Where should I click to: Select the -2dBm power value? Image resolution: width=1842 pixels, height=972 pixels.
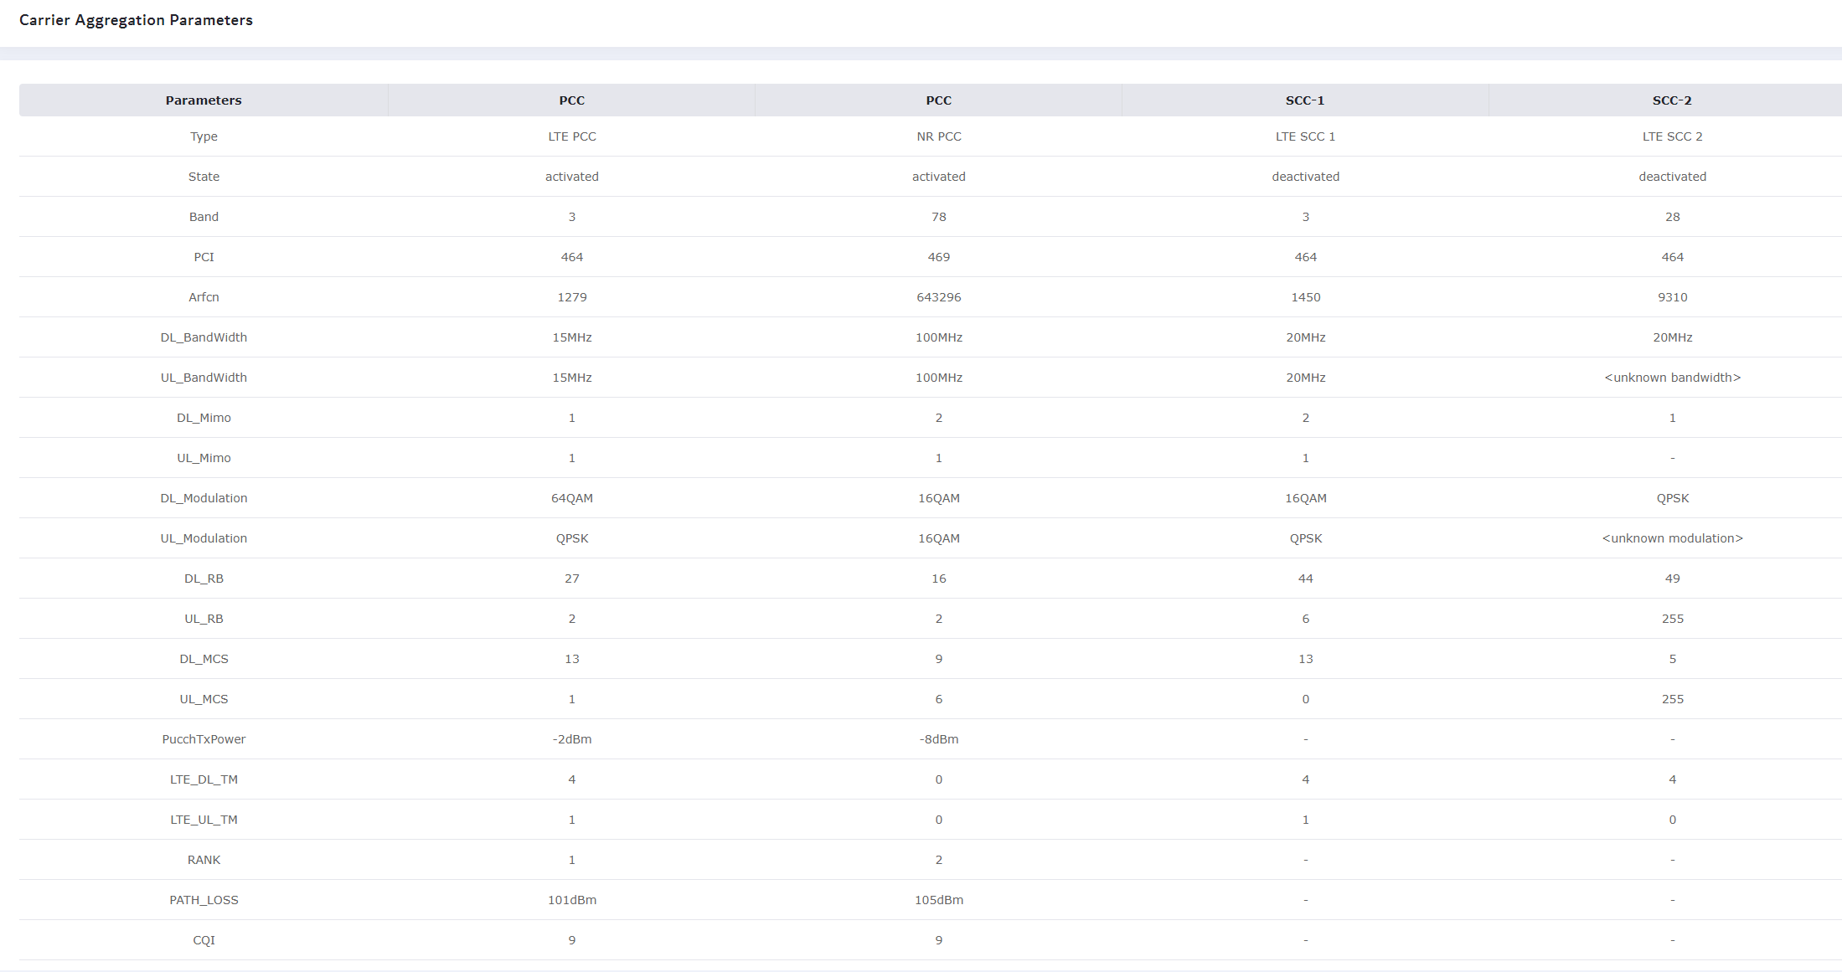click(572, 739)
